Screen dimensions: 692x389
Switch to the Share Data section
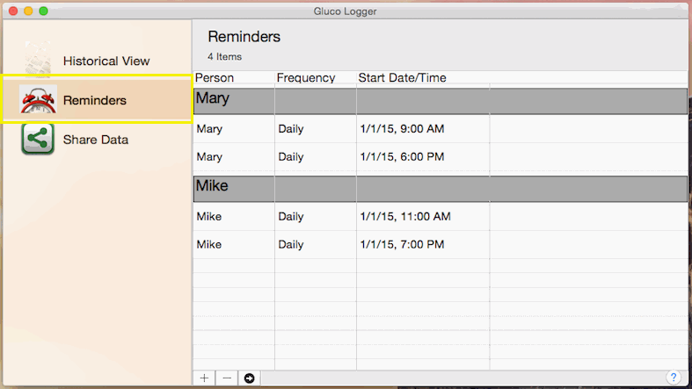coord(95,140)
